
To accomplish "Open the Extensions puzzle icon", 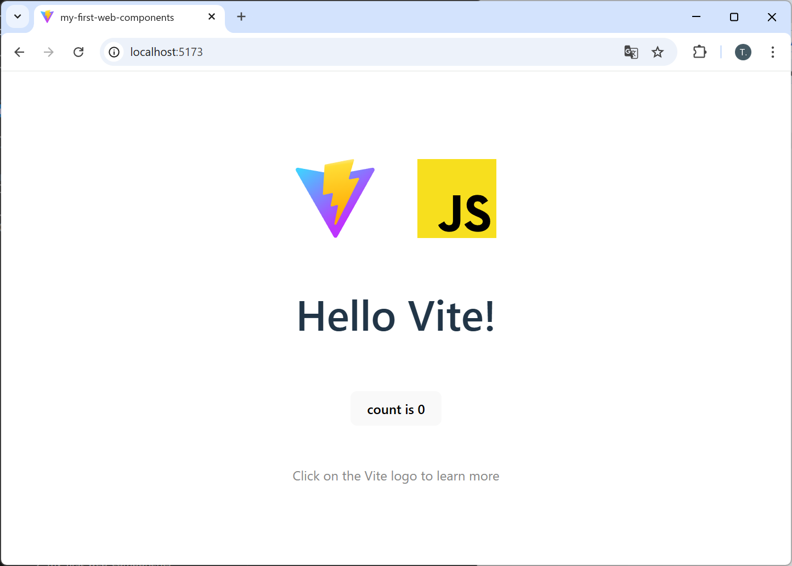I will [700, 52].
